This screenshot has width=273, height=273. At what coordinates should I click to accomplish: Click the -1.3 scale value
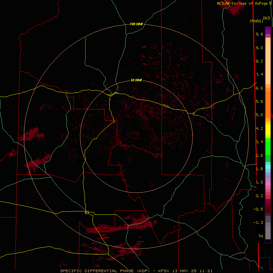pyautogui.click(x=258, y=223)
